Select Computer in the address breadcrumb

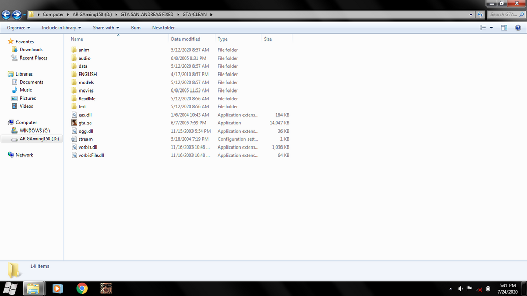click(53, 14)
